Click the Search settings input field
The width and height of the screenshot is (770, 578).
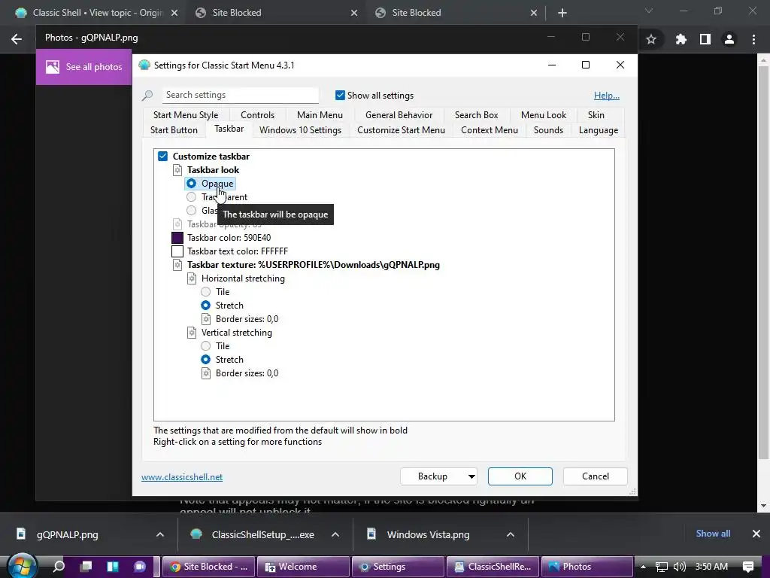click(x=241, y=95)
